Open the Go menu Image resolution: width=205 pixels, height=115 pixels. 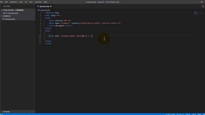pos(26,2)
